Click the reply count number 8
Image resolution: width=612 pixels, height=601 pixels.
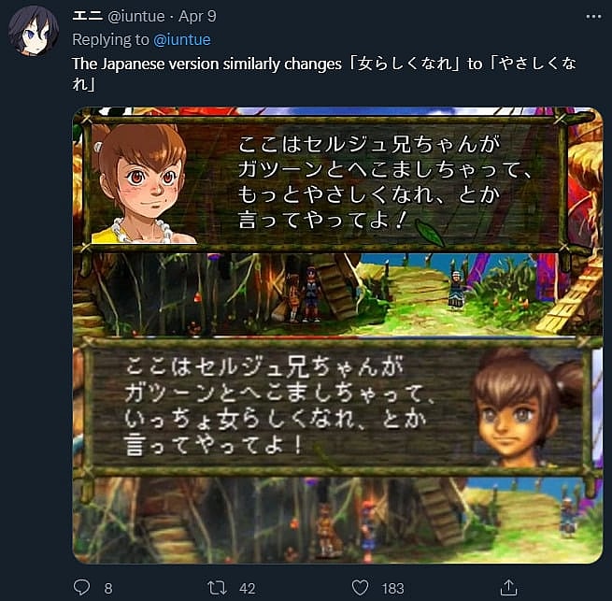pos(108,588)
